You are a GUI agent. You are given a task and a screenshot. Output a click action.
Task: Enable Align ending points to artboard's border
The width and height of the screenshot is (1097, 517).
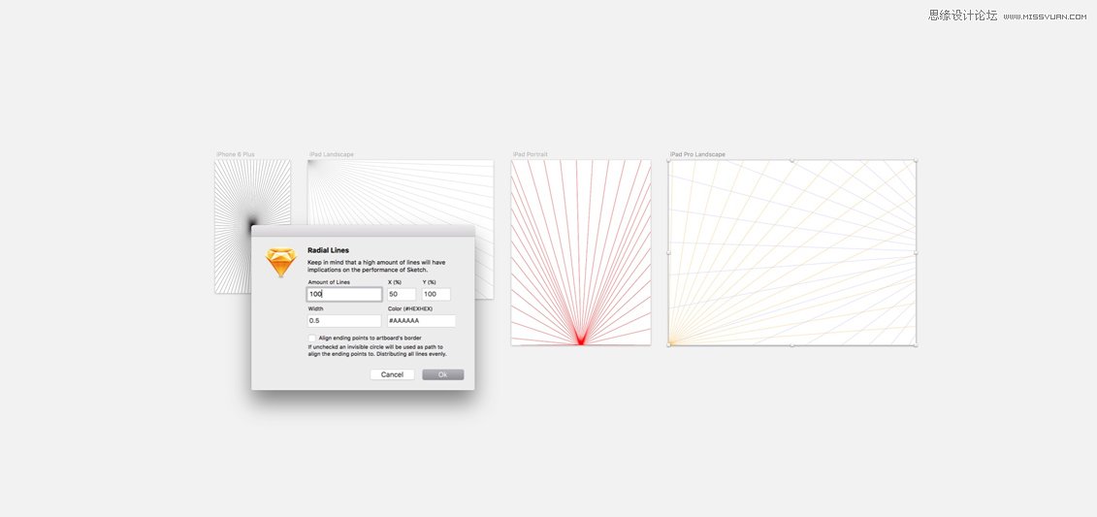[312, 338]
